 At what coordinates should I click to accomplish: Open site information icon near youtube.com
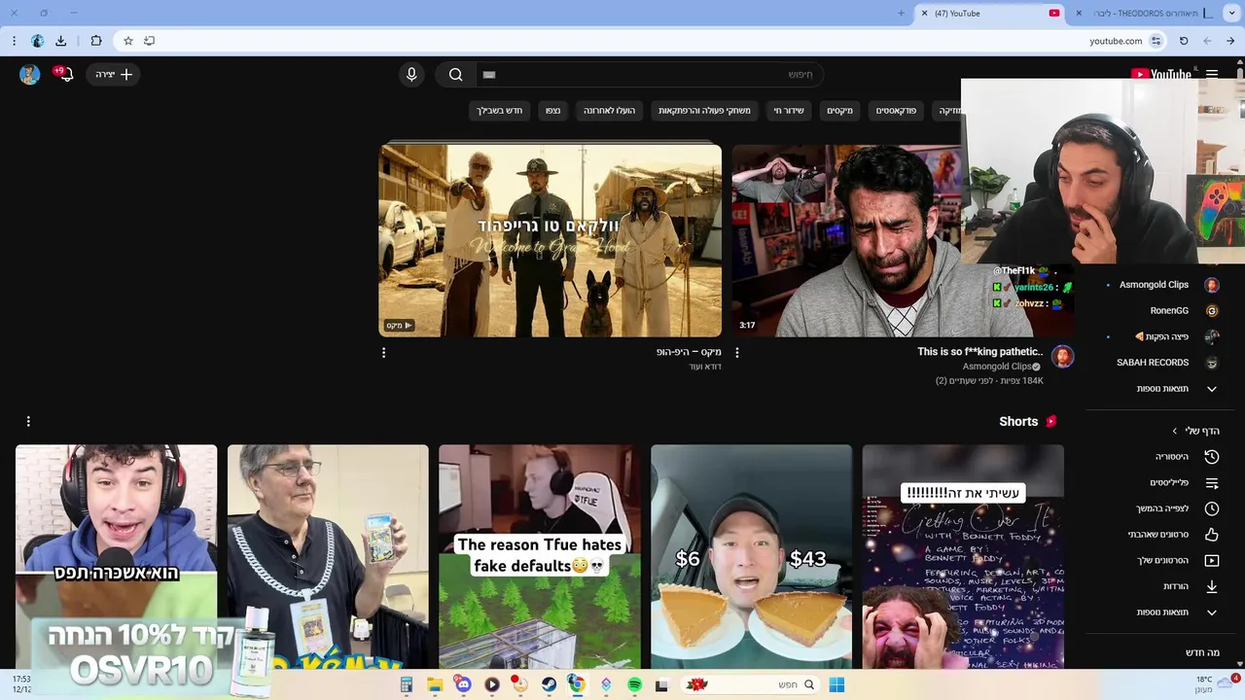click(1156, 41)
